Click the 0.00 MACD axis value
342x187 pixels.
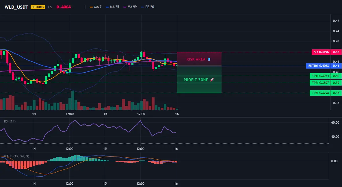[x=334, y=161]
